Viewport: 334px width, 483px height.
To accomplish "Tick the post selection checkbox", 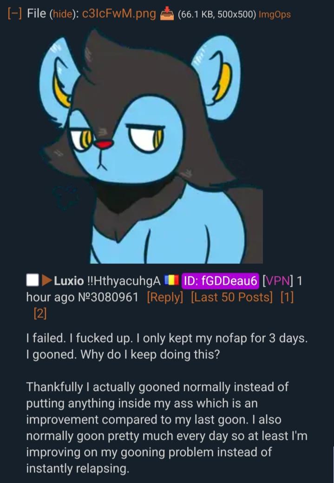I will coord(33,280).
